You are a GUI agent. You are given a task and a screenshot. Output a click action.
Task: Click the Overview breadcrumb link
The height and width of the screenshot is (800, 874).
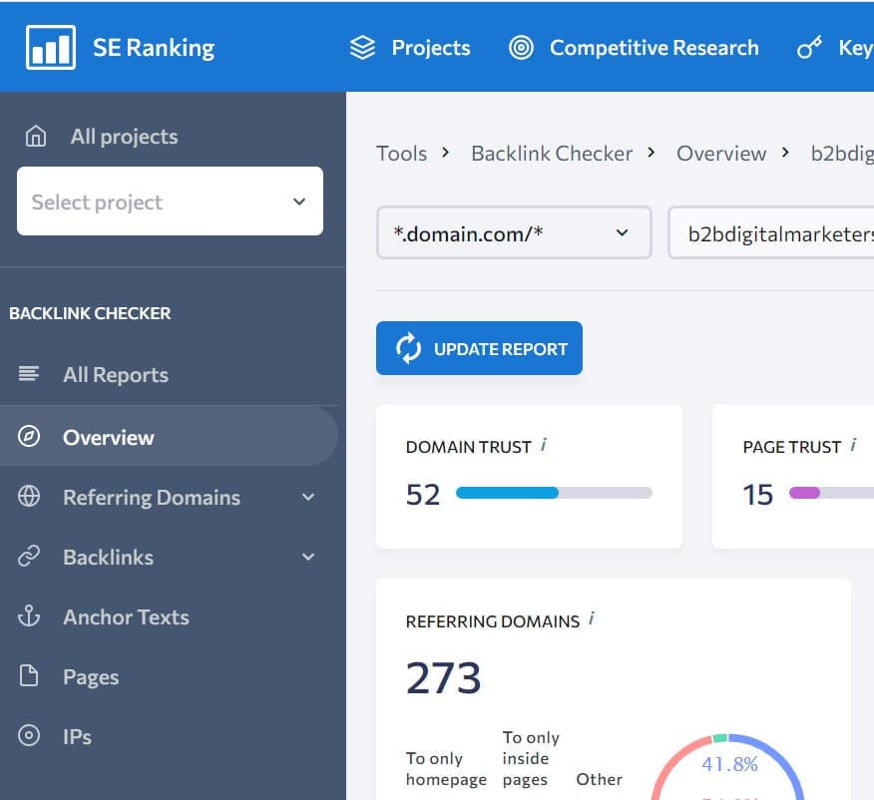(721, 154)
